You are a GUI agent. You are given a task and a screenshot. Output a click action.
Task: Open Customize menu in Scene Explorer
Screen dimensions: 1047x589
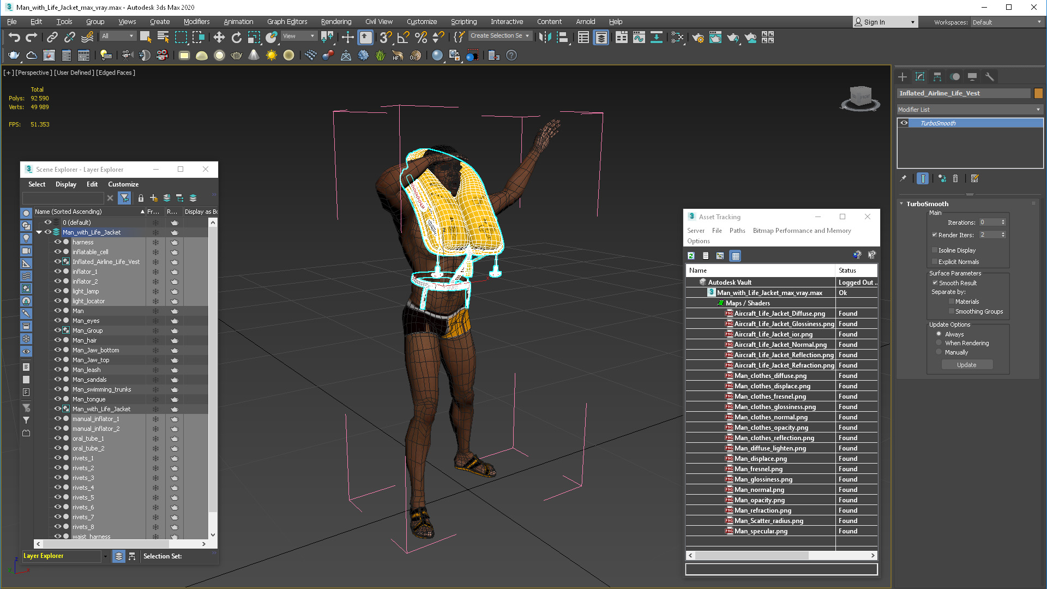click(123, 184)
